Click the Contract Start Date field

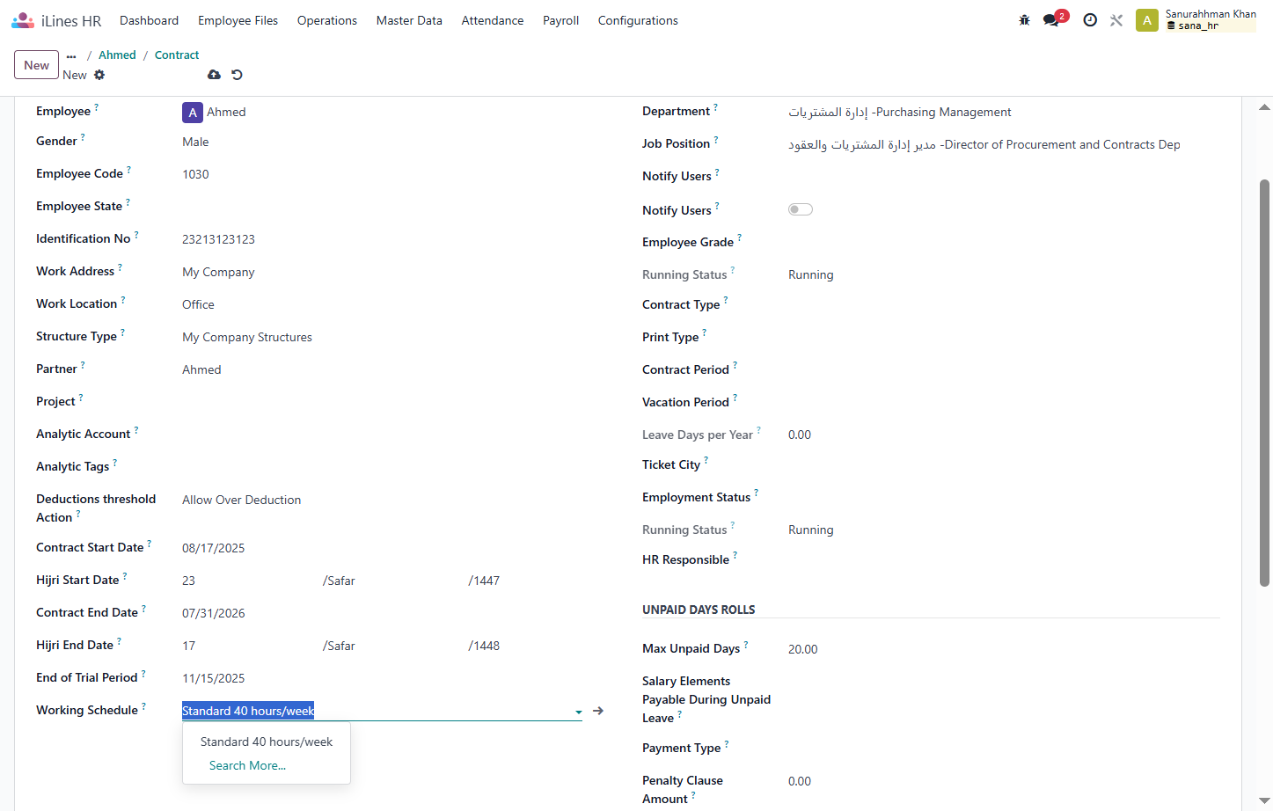click(382, 548)
